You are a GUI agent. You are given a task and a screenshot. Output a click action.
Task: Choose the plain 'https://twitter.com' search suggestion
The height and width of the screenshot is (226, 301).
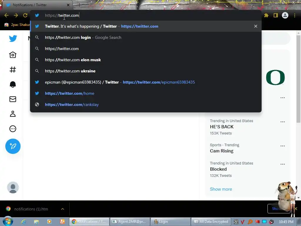coord(146,49)
